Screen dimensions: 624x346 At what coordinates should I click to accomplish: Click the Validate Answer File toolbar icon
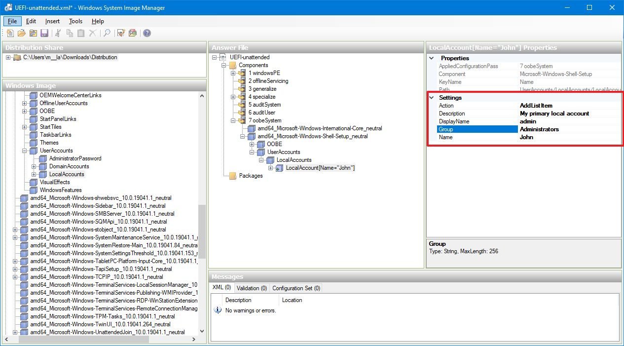[x=121, y=33]
